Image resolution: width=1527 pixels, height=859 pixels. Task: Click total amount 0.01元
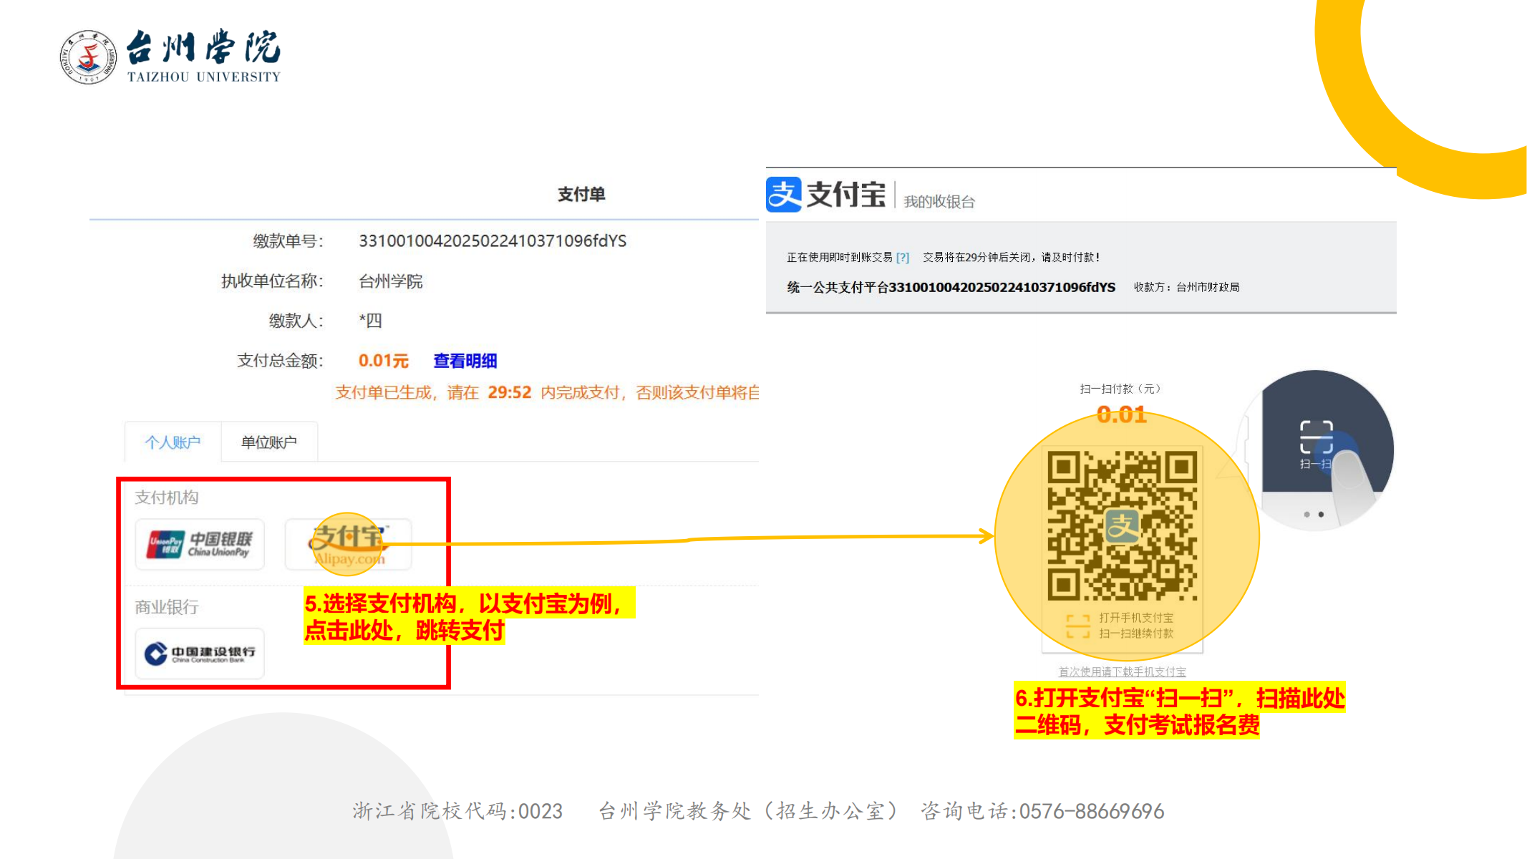pyautogui.click(x=384, y=361)
